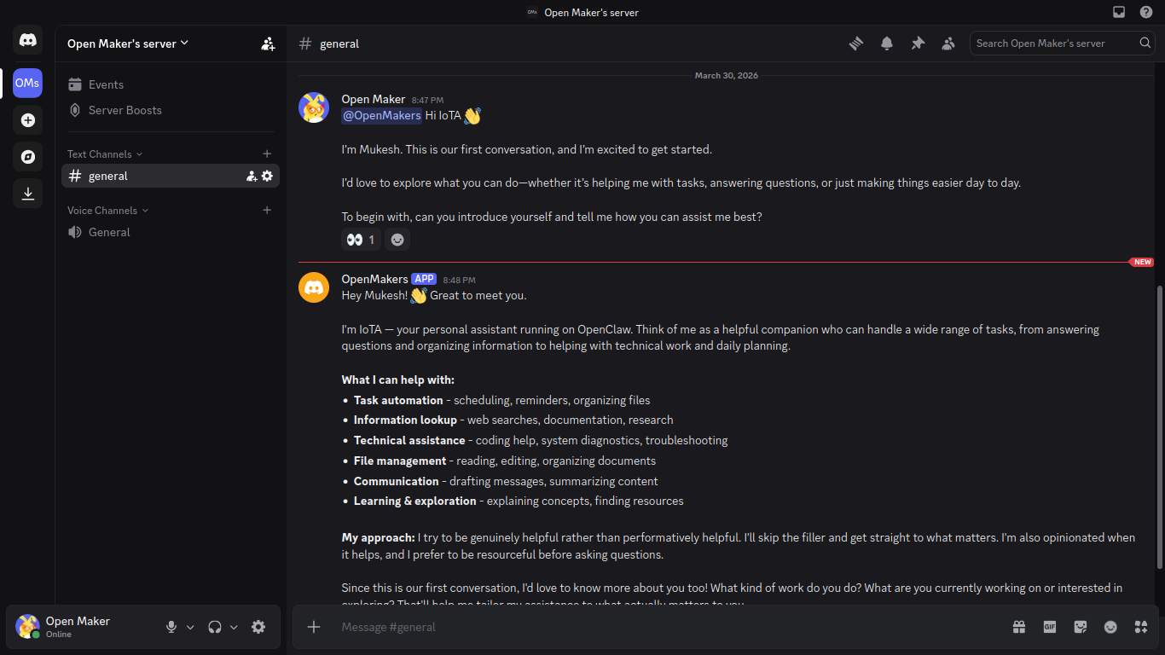The width and height of the screenshot is (1165, 655).
Task: Open the Emoji picker
Action: (1110, 627)
